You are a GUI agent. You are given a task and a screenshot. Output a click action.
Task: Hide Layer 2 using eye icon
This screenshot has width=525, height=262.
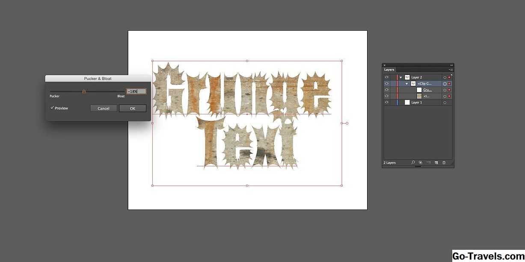[386, 77]
